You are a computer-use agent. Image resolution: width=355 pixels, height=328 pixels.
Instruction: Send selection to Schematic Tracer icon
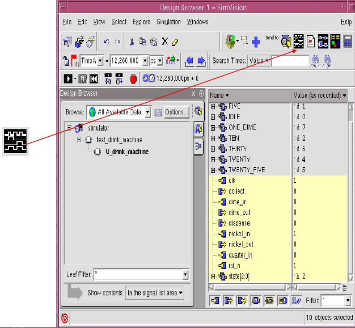pyautogui.click(x=323, y=42)
